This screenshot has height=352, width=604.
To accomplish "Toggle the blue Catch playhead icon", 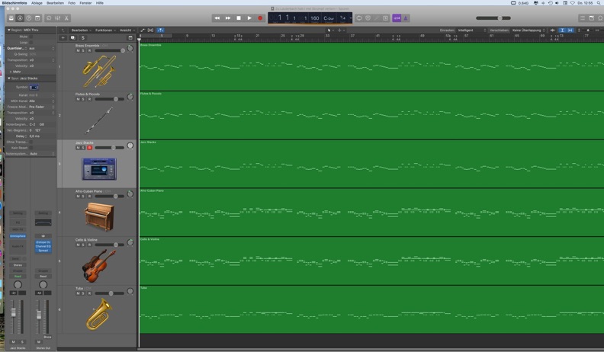I will tap(160, 30).
